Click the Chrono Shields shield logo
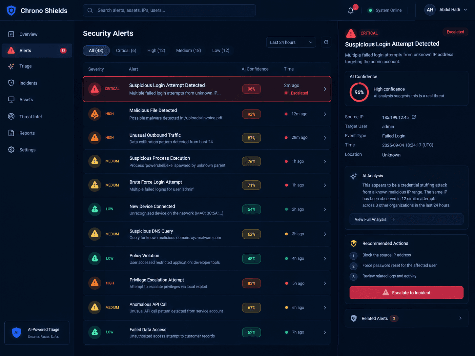Image resolution: width=475 pixels, height=356 pixels. tap(11, 10)
